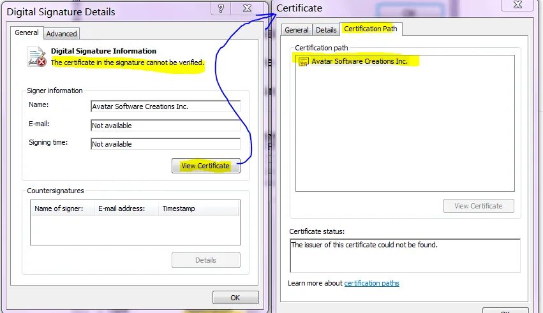
Task: Close the Digital Signature Details dialog
Action: pos(248,8)
